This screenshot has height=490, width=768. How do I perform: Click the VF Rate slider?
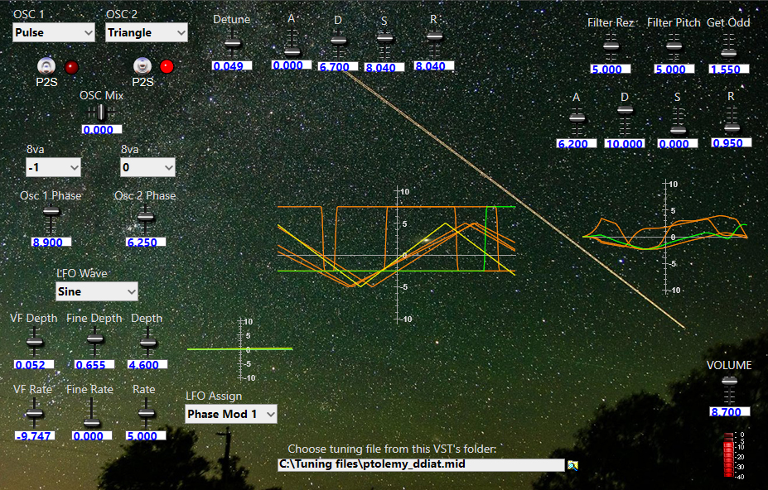34,413
